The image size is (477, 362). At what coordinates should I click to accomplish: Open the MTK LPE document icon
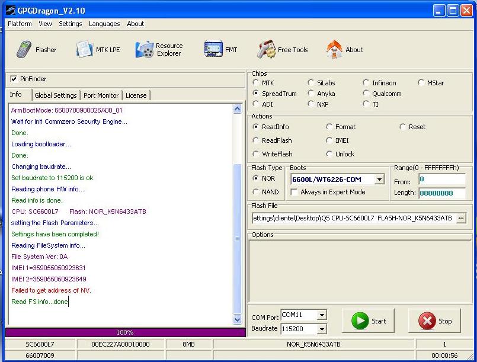[x=84, y=49]
